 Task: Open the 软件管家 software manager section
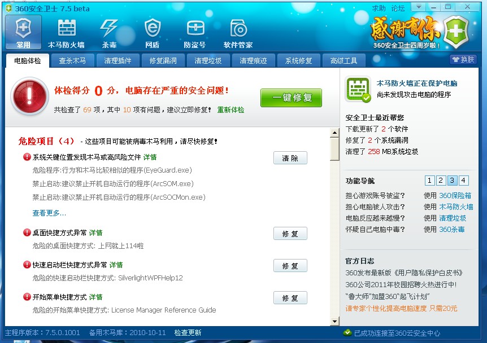pyautogui.click(x=238, y=33)
